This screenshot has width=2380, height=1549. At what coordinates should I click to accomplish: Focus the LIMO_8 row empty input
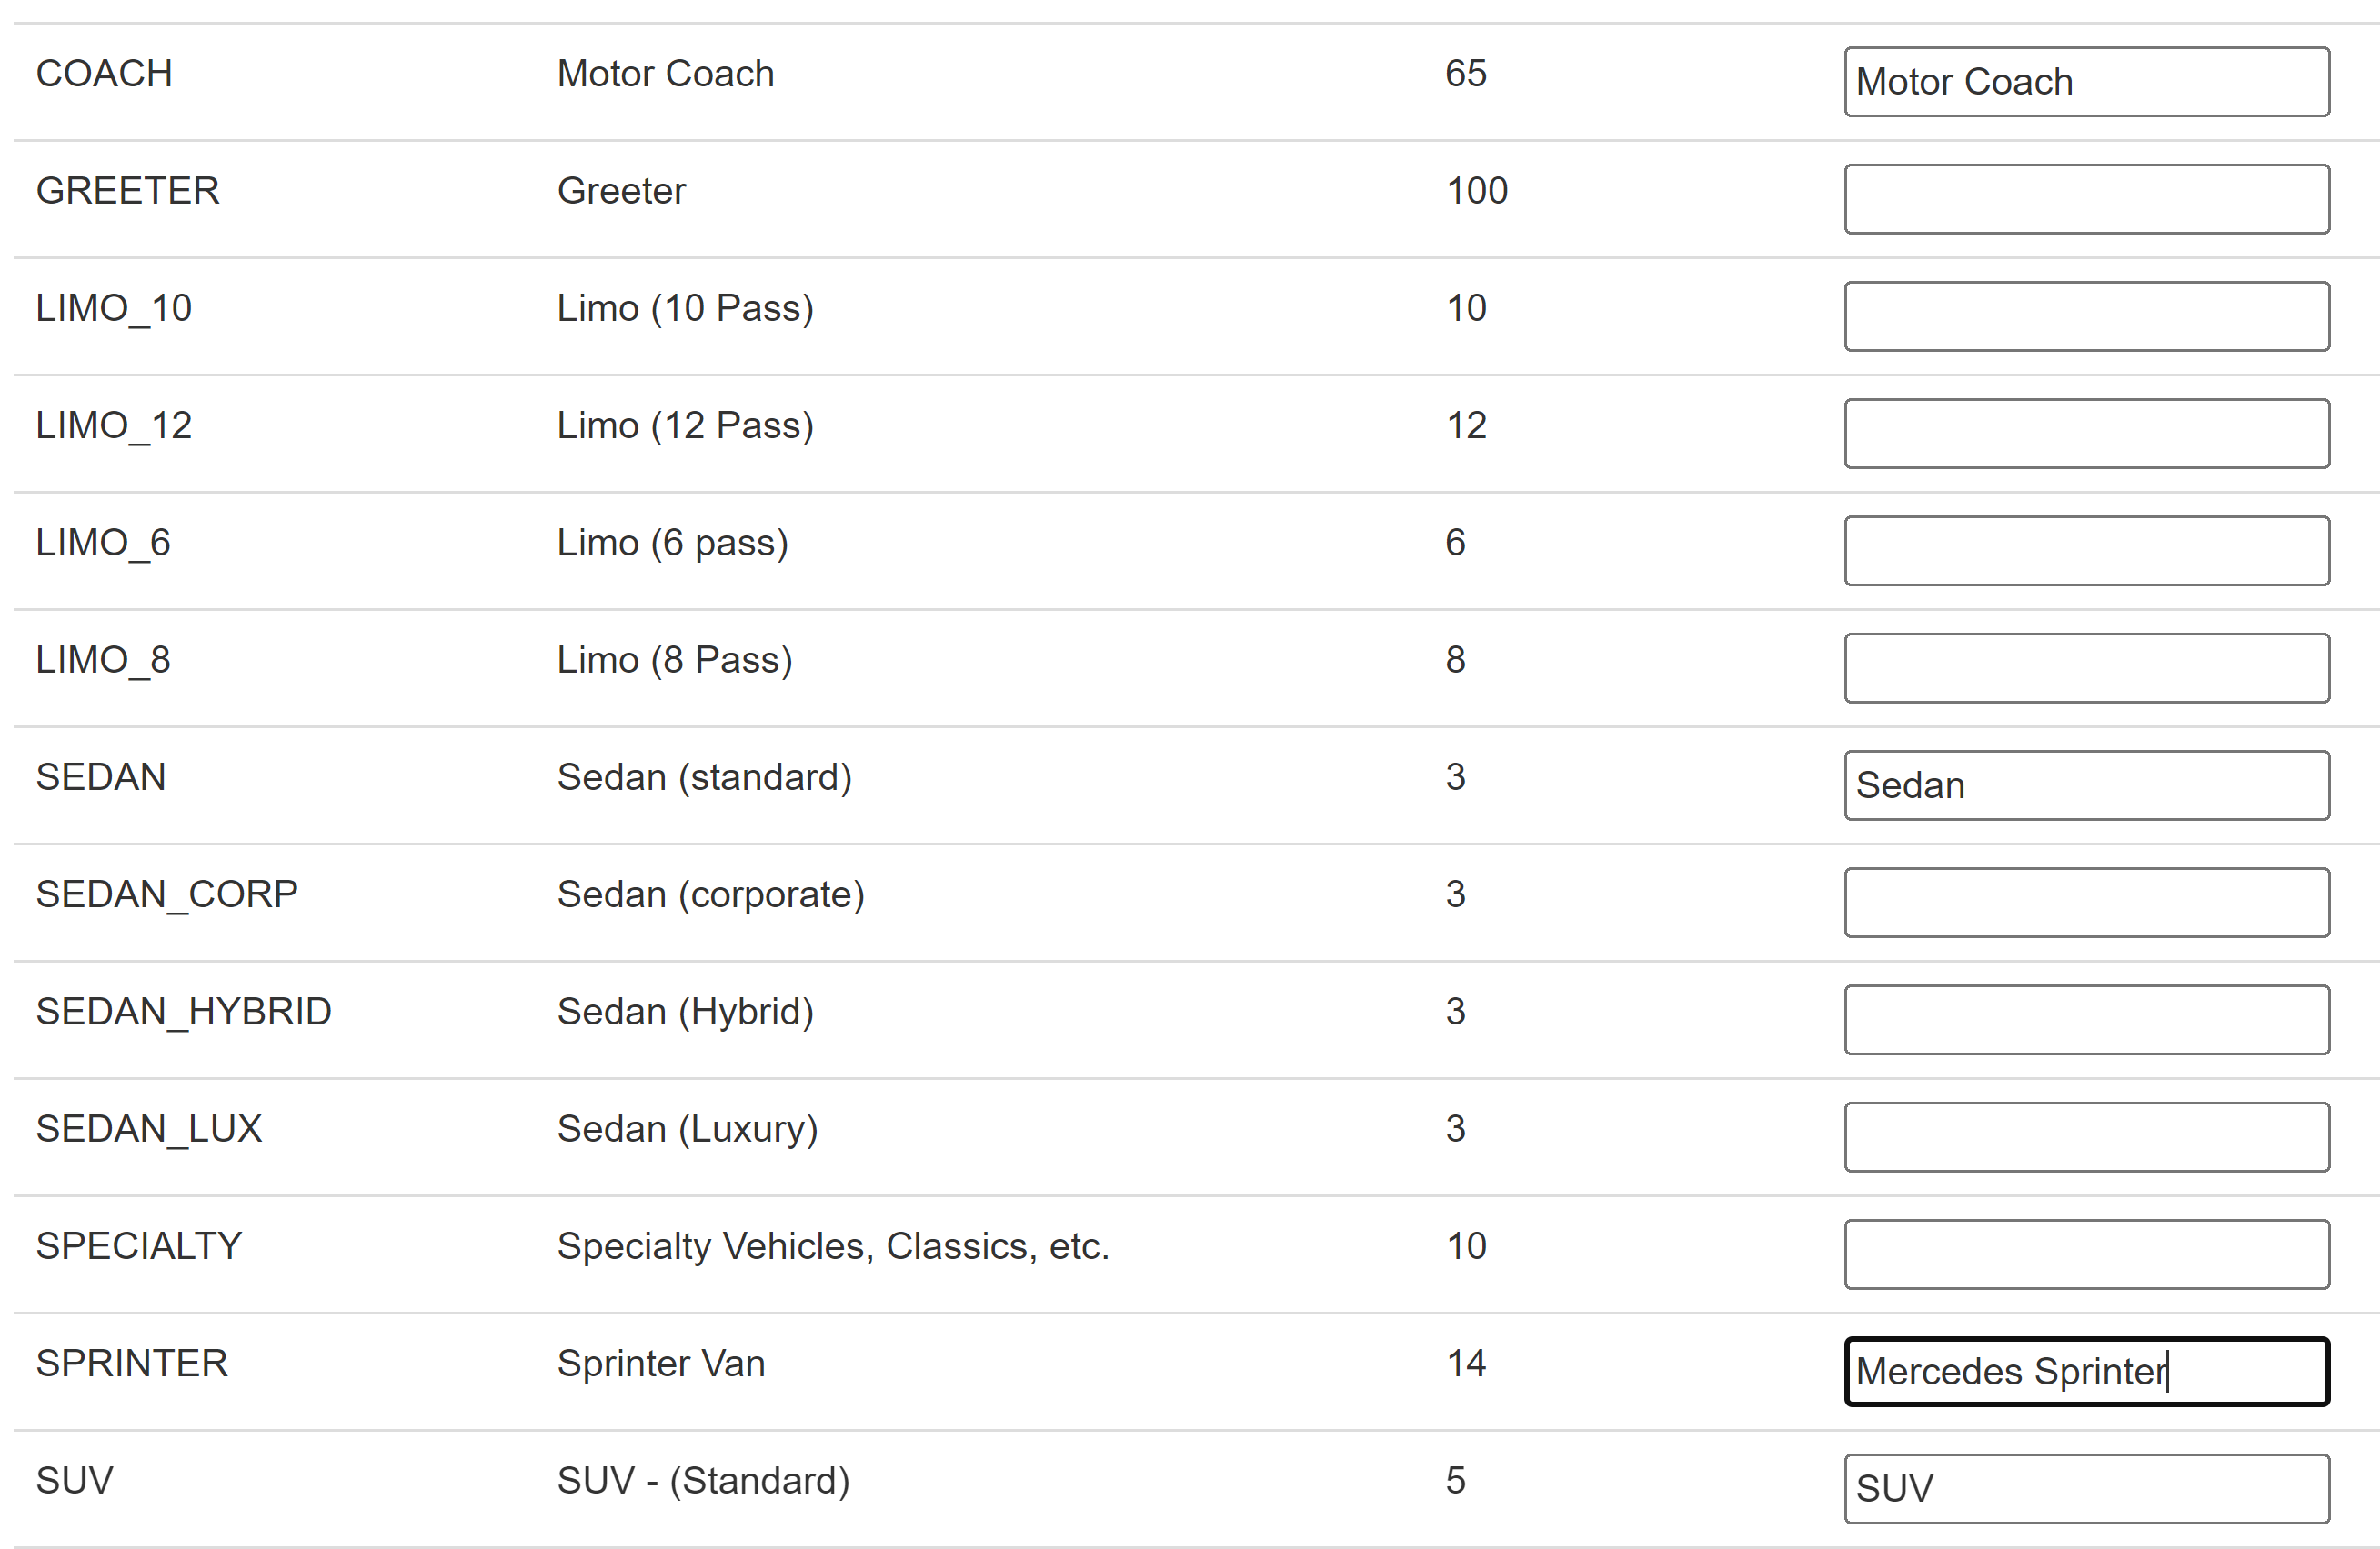(2086, 667)
